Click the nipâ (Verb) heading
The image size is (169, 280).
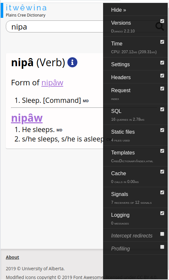tap(38, 63)
